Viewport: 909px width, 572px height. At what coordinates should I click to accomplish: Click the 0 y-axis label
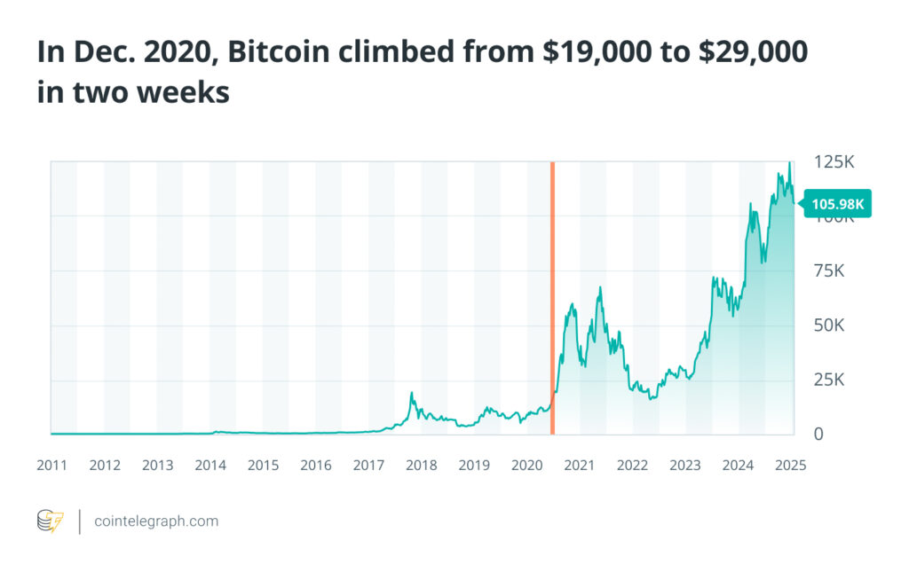point(818,435)
